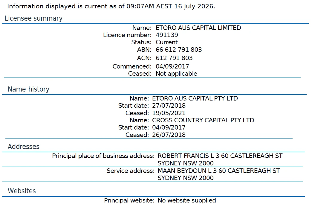
Task: Click the Websites section heading
Action: tap(22, 191)
